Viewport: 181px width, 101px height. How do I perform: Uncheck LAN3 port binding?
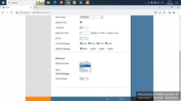click(x=98, y=43)
